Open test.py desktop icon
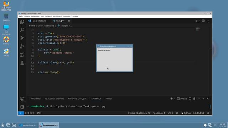228x128 pixels. coord(6,52)
